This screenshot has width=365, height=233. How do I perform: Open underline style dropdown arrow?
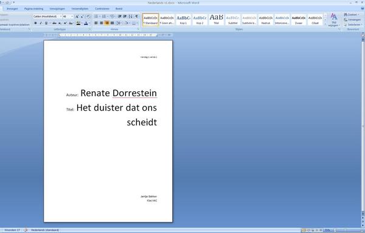tap(50, 23)
